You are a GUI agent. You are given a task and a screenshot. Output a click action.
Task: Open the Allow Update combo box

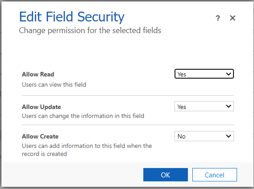(204, 106)
